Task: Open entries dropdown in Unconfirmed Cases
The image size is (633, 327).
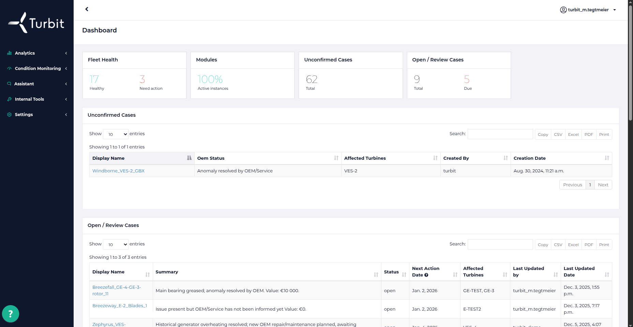Action: coord(116,134)
